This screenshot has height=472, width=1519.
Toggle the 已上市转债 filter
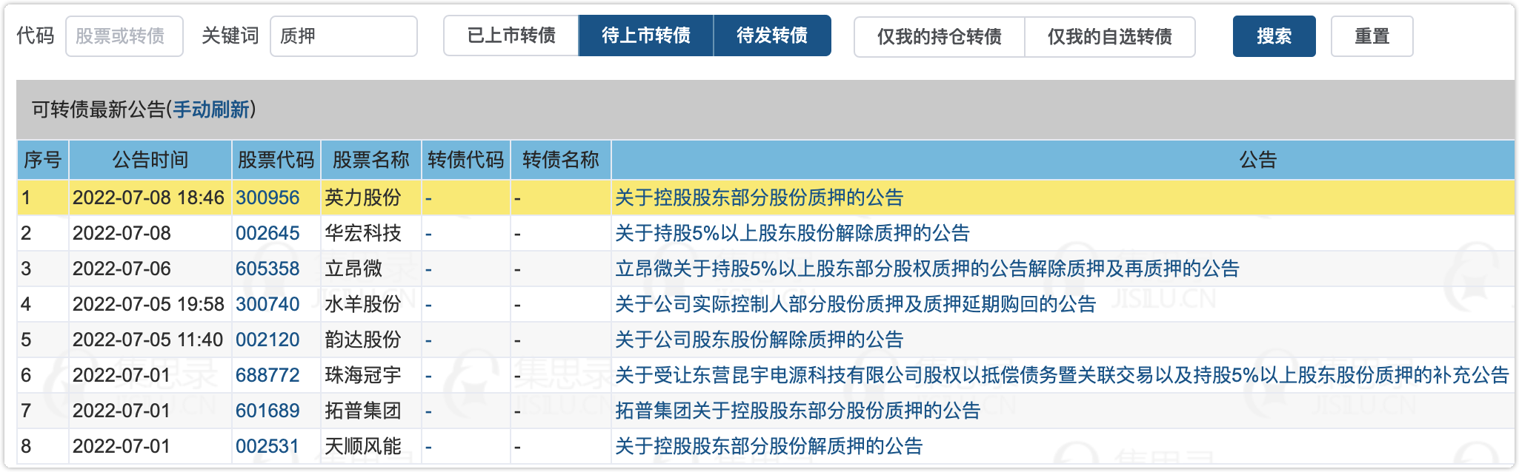click(x=511, y=36)
